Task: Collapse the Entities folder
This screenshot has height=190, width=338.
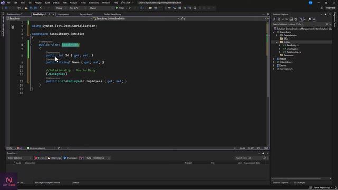Action: [277, 42]
